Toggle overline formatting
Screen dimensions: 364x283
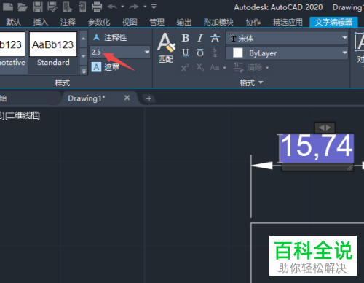point(200,53)
